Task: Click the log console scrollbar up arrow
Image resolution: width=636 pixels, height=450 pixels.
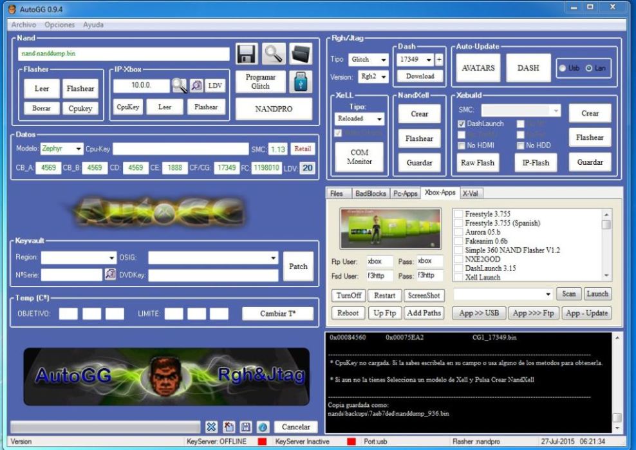Action: [617, 337]
